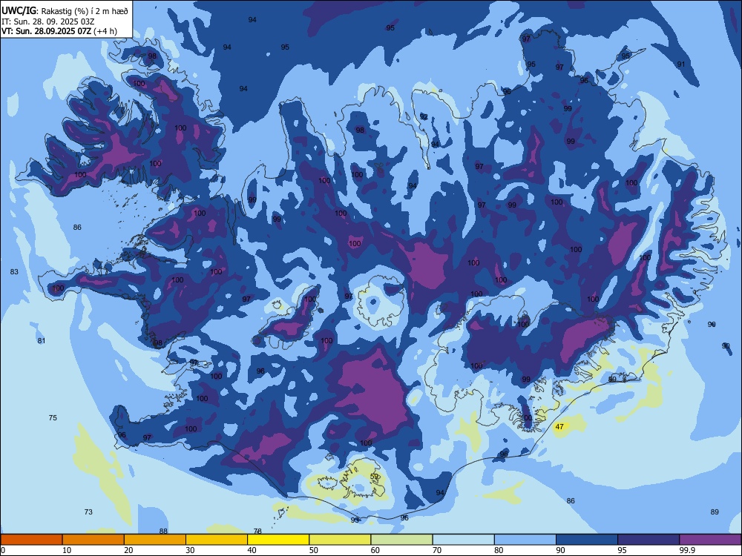Viewport: 742px width, 556px height.
Task: Click the humidity value 75 over the sea
Action: [53, 417]
